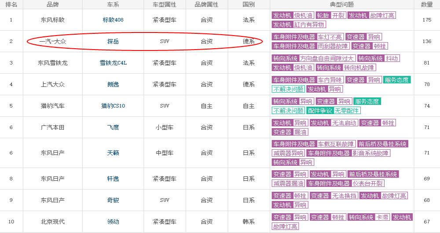
Task: Select the 北京现代 brand cell
Action: [52, 222]
